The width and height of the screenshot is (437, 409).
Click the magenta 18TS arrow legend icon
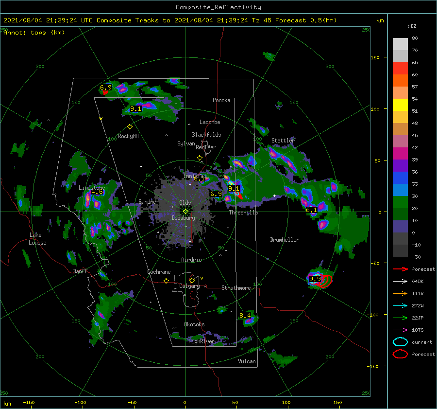point(400,330)
